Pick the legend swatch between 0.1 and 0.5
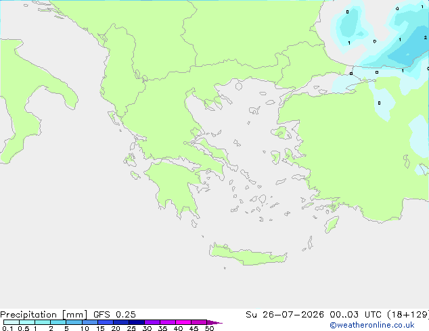429x331 pixels. (12, 322)
